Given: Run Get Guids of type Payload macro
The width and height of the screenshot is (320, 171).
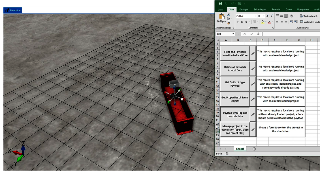Looking at the screenshot, I should pos(235,84).
